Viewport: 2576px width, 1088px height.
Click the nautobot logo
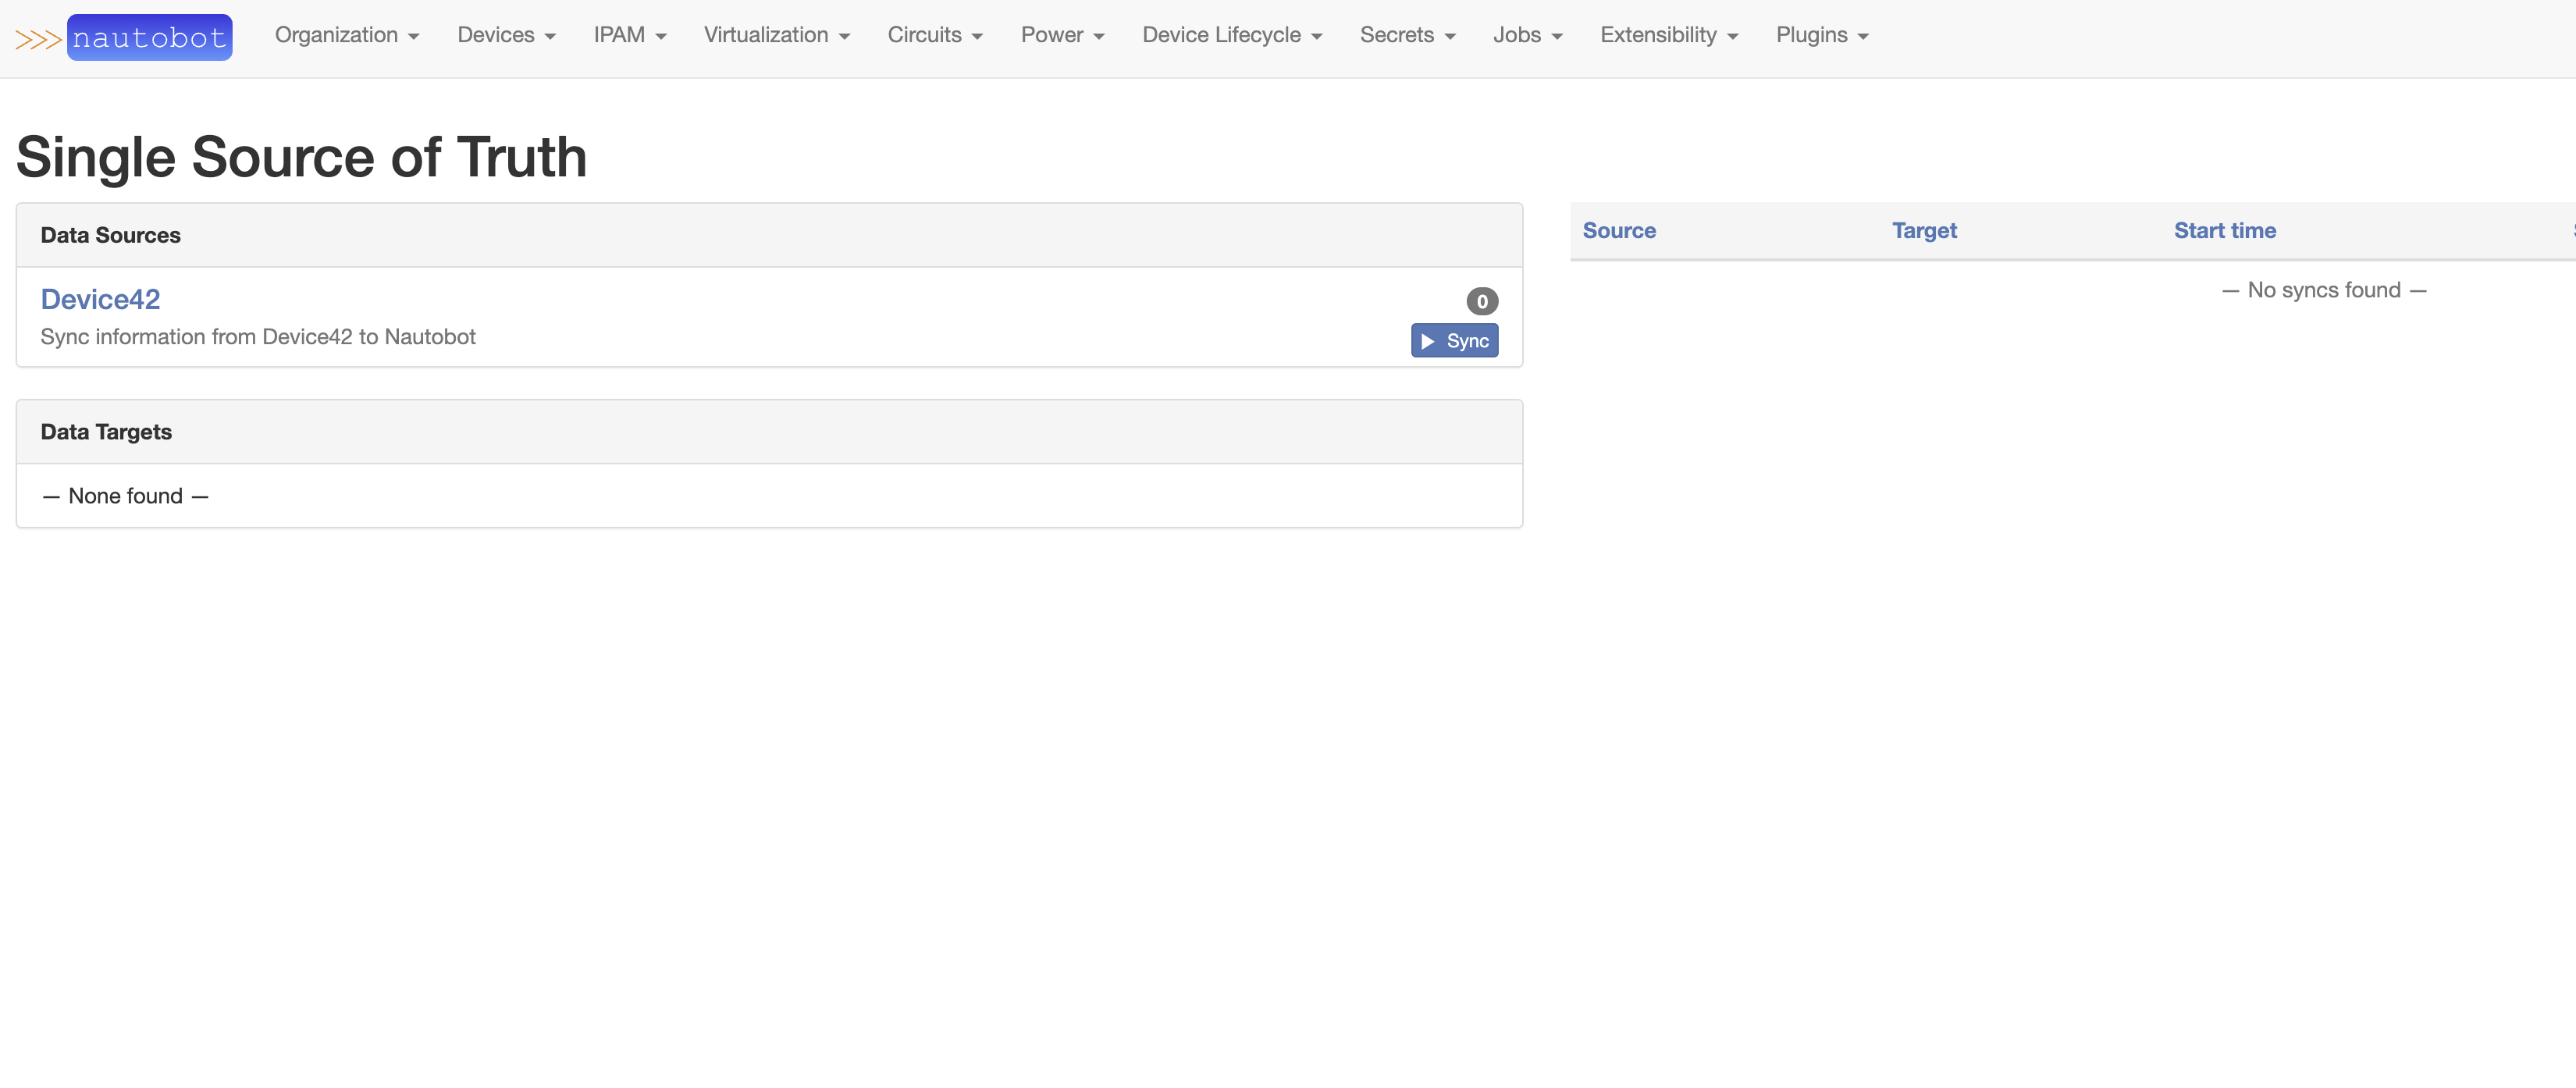tap(149, 38)
